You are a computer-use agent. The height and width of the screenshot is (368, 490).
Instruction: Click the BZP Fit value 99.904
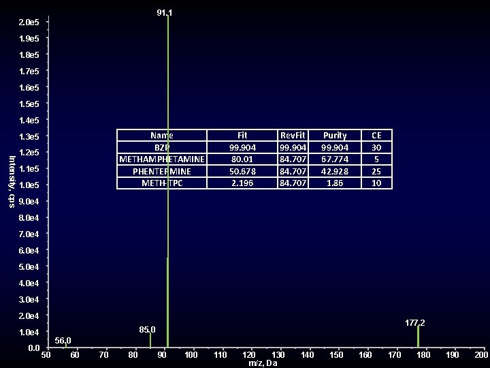coord(242,147)
